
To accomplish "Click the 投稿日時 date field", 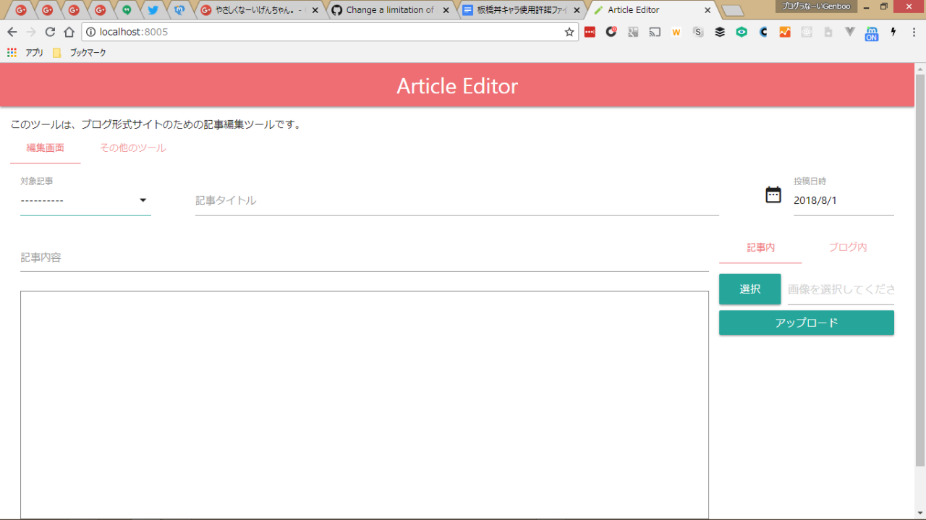I will tap(843, 200).
